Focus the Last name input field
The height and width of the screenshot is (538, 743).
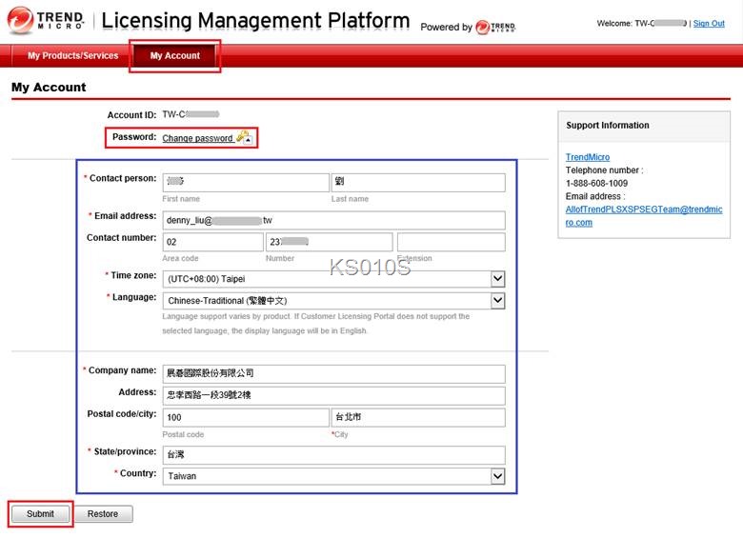[x=418, y=182]
